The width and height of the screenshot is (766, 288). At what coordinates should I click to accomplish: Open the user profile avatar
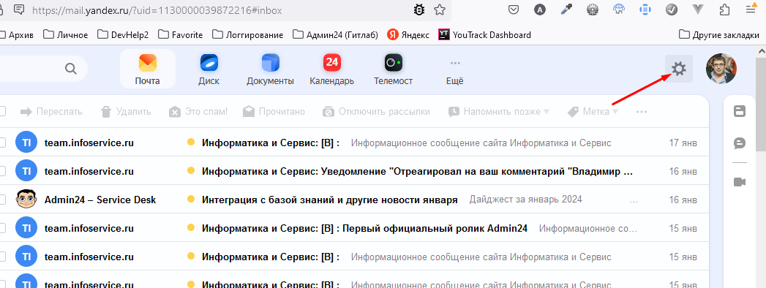point(721,68)
